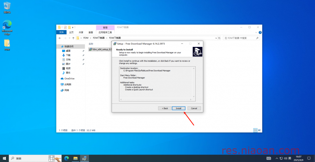Click the summary box horizontal scrollbar left arrow
Screen dimensions: 315x162
click(x=121, y=100)
